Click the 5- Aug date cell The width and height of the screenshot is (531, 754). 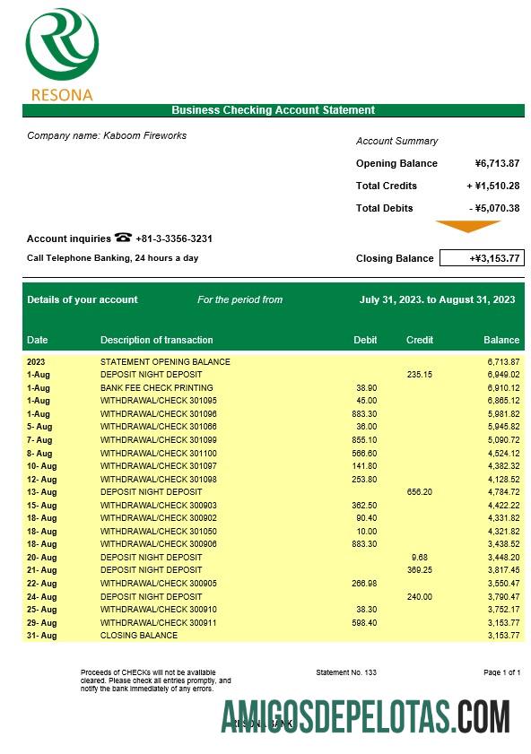pos(39,427)
